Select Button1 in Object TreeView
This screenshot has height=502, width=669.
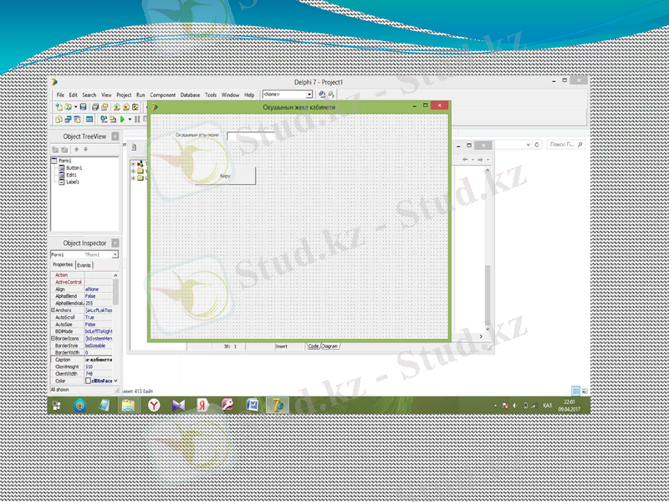pos(74,167)
